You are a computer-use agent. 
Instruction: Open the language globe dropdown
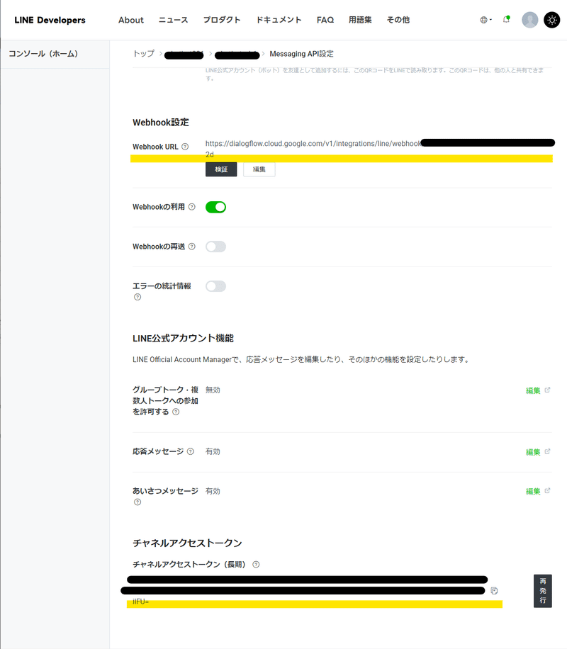click(x=485, y=20)
